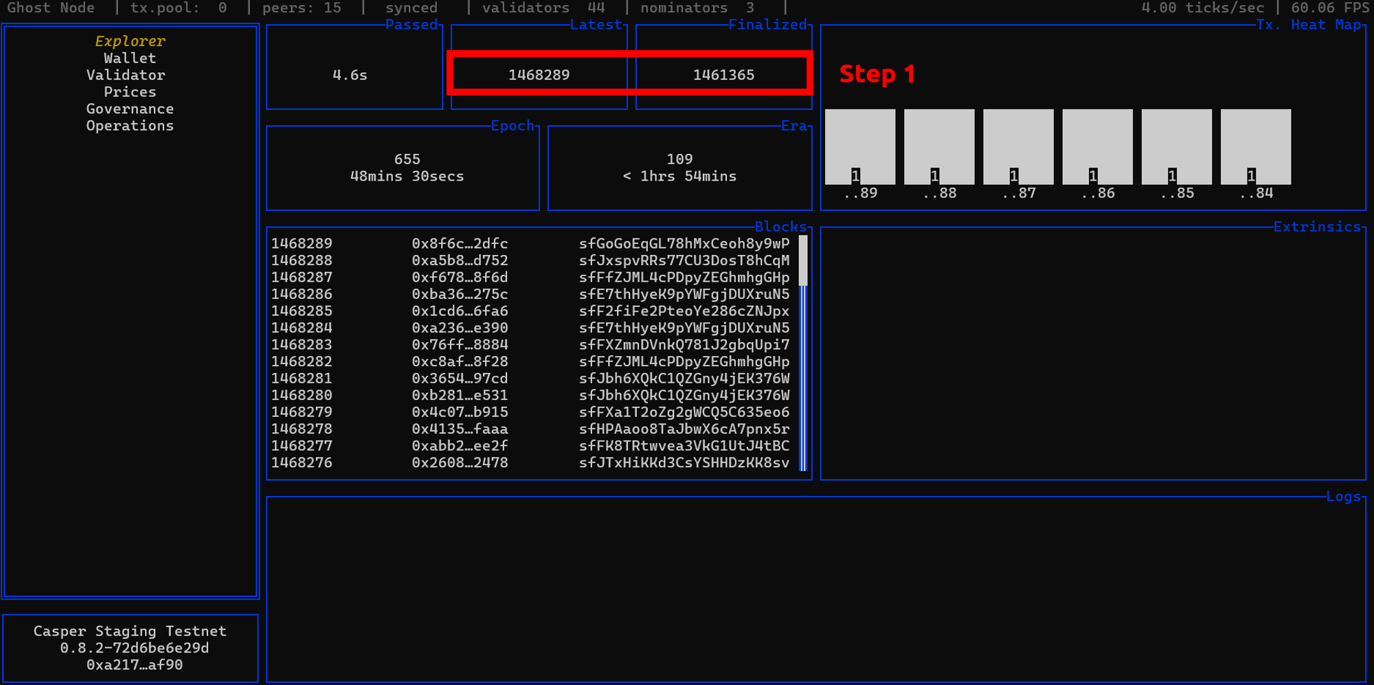Select the heat map tile ..88
Screen dimensions: 1374x685
click(939, 146)
